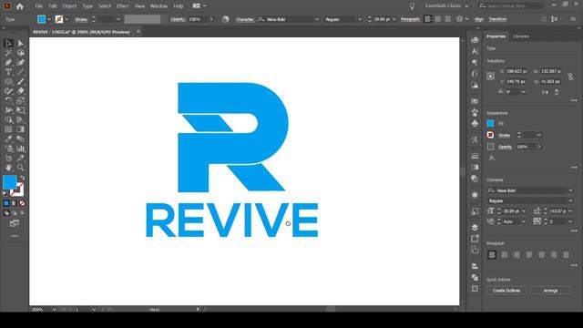
Task: Select the Type tool
Action: point(8,72)
